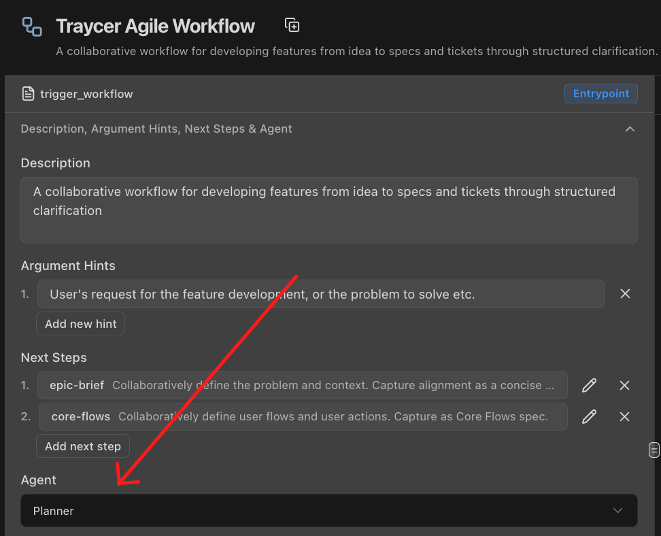Delete the epic-brief next step
The height and width of the screenshot is (536, 661).
(x=624, y=385)
